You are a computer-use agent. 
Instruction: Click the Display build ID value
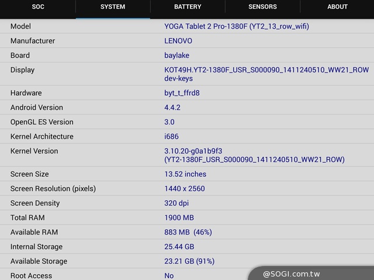266,74
